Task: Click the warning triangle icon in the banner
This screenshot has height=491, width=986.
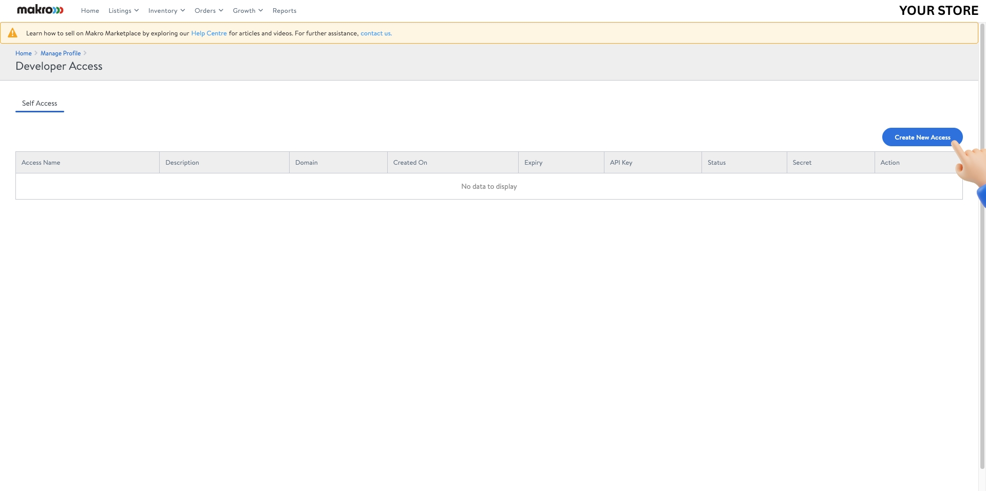Action: coord(12,32)
